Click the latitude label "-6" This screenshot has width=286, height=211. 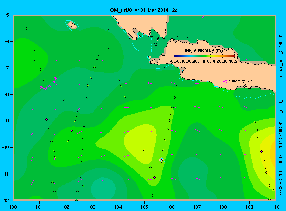click(7, 41)
